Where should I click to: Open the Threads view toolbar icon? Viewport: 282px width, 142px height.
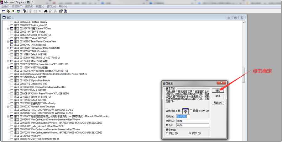(x=13, y=11)
